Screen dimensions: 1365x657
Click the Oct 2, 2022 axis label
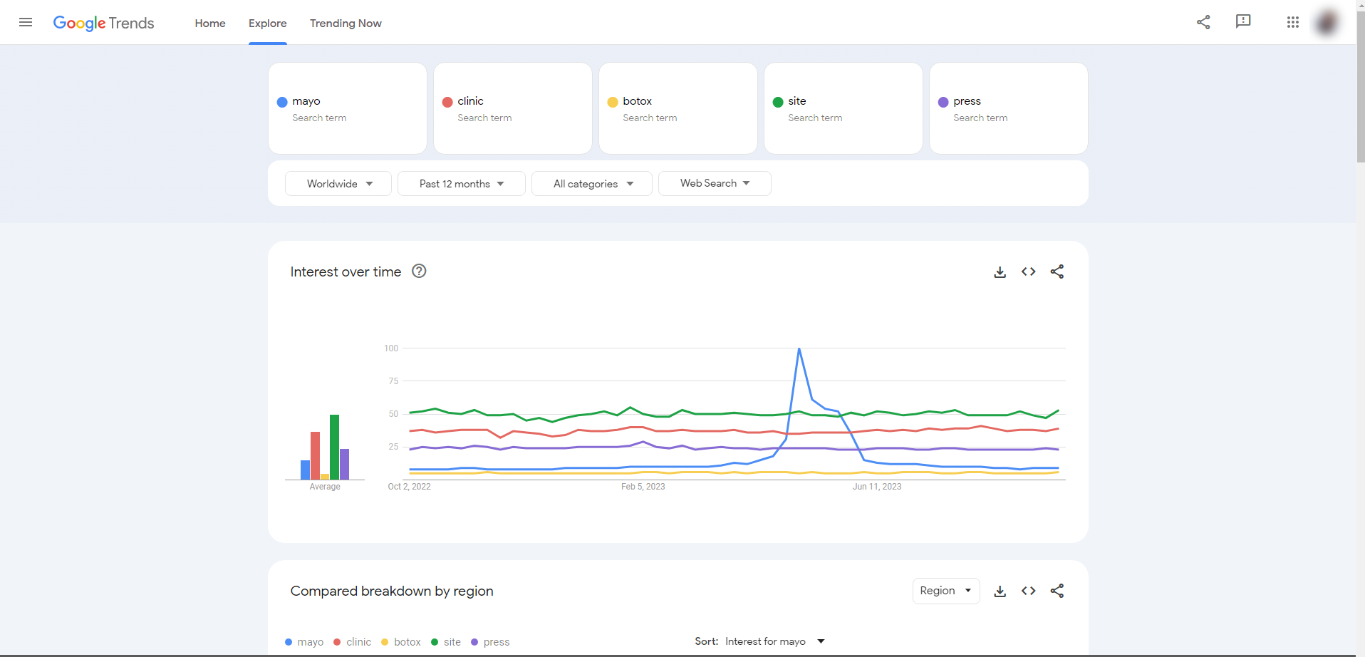[x=409, y=487]
